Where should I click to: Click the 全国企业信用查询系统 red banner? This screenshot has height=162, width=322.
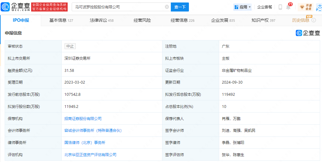tap(50, 7)
